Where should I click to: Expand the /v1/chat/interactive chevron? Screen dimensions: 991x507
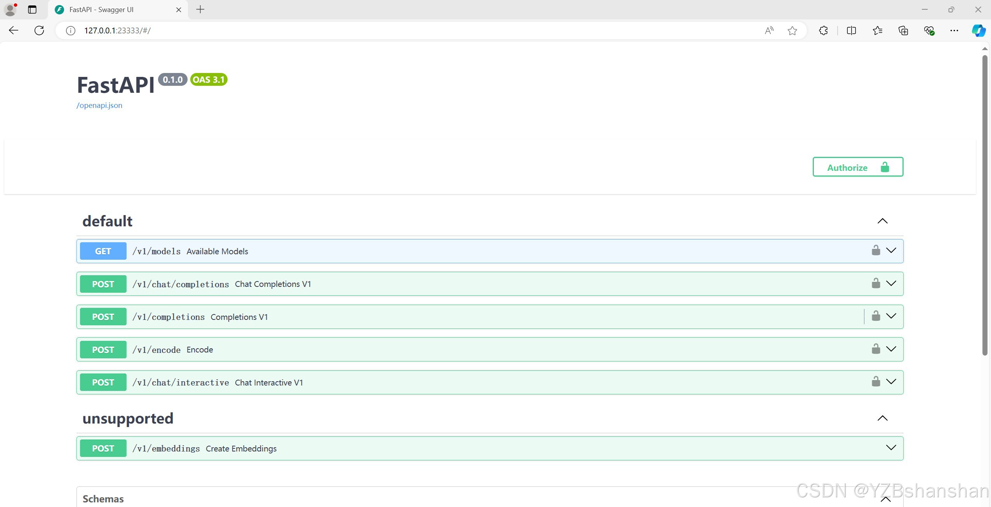(x=891, y=382)
